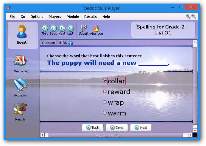This screenshot has height=146, width=206.
Task: Click the horizontal scrollbar thumb
Action: pos(116,135)
